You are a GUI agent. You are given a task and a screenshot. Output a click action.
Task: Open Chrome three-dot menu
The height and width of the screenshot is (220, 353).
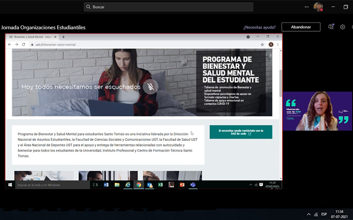tap(278, 44)
